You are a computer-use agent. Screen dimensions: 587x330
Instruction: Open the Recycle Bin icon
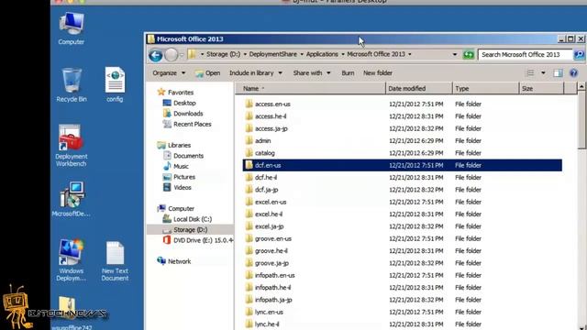click(72, 85)
